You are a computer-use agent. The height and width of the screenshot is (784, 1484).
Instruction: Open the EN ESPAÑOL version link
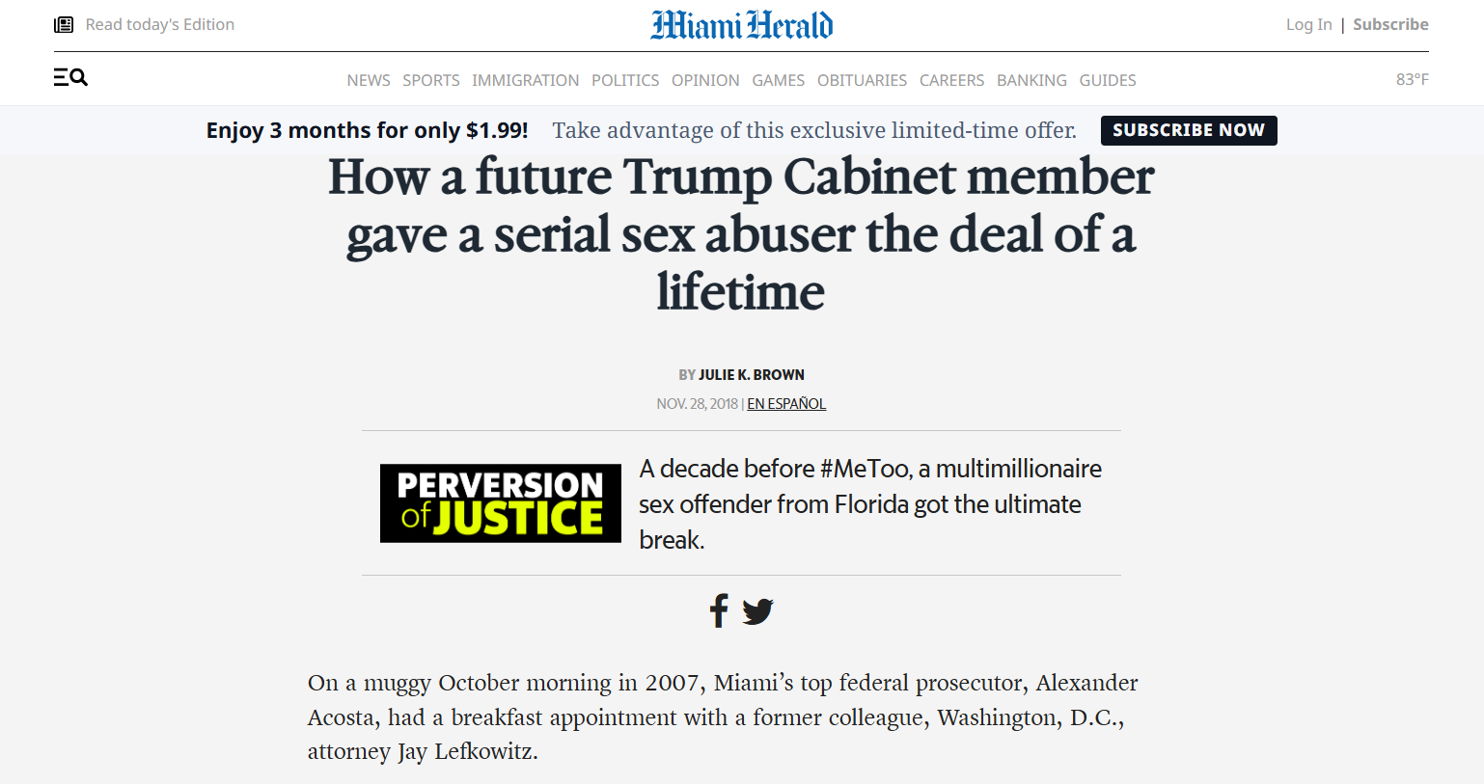point(786,404)
